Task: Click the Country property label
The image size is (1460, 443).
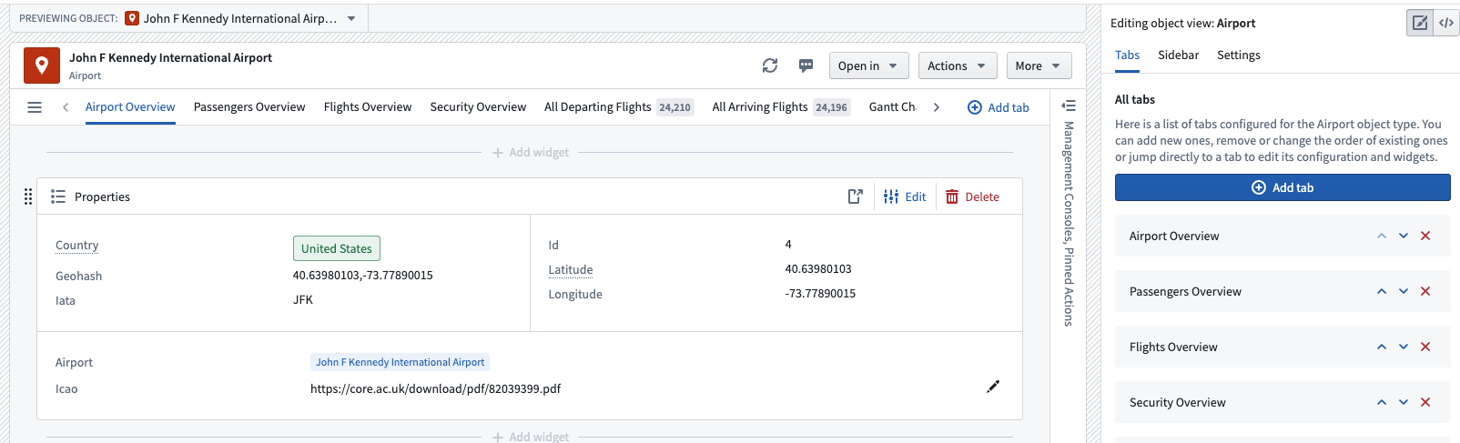Action: coord(76,246)
